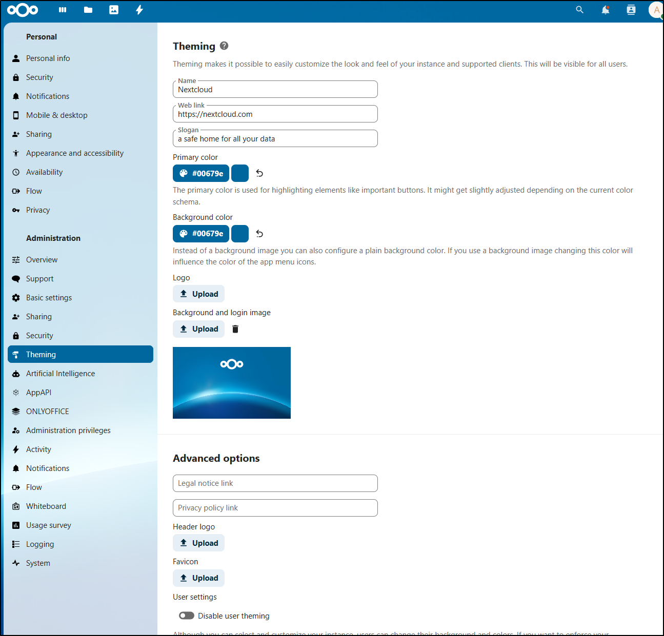Open AppAPI settings

[81, 393]
